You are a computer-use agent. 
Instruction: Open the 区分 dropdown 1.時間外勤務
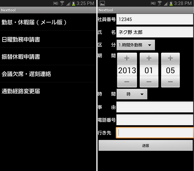pyautogui.click(x=136, y=45)
